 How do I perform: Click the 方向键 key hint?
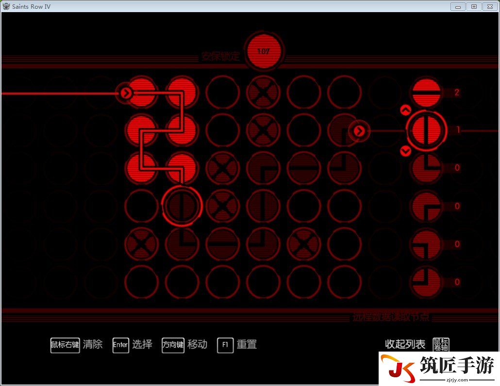click(173, 345)
